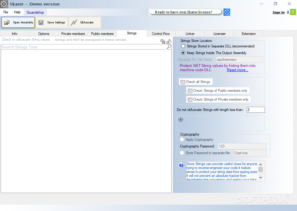The image size is (297, 211).
Task: Click the minimum string length field
Action: coord(256,110)
